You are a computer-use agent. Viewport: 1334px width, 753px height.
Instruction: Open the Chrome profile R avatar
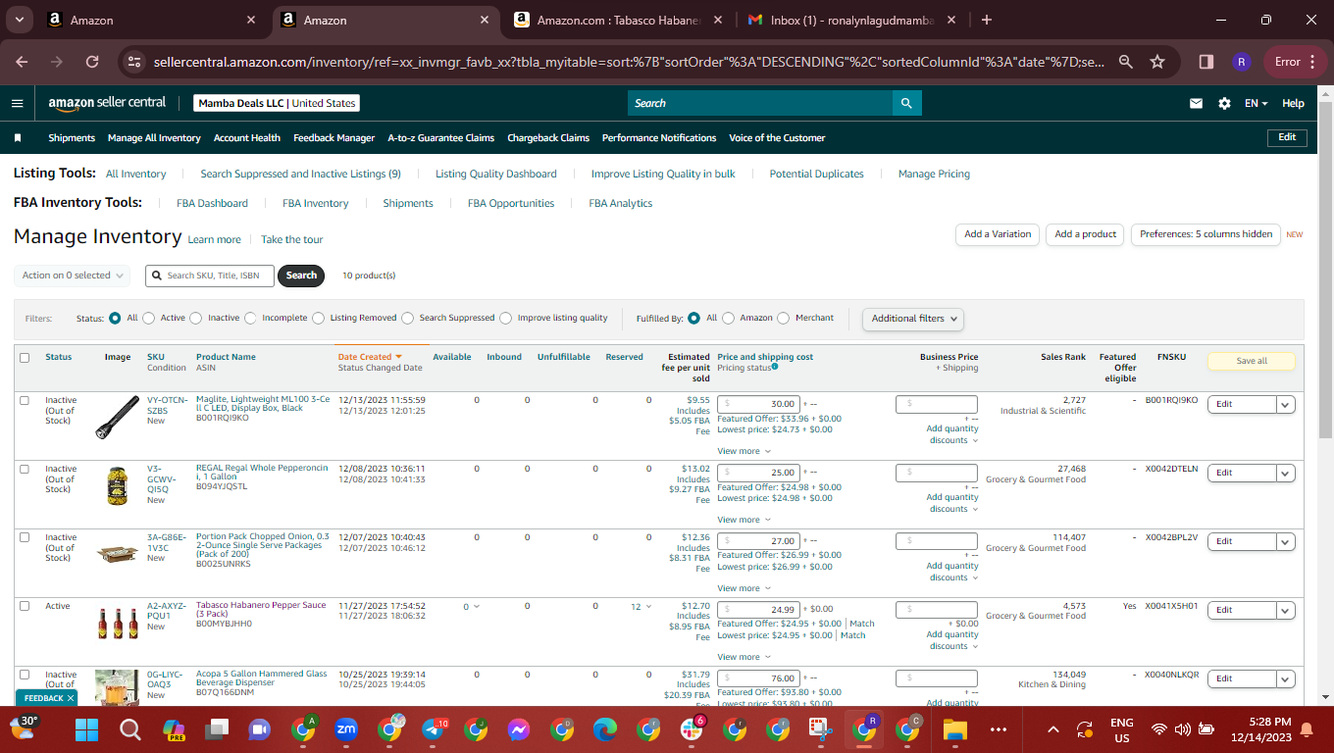(1241, 61)
